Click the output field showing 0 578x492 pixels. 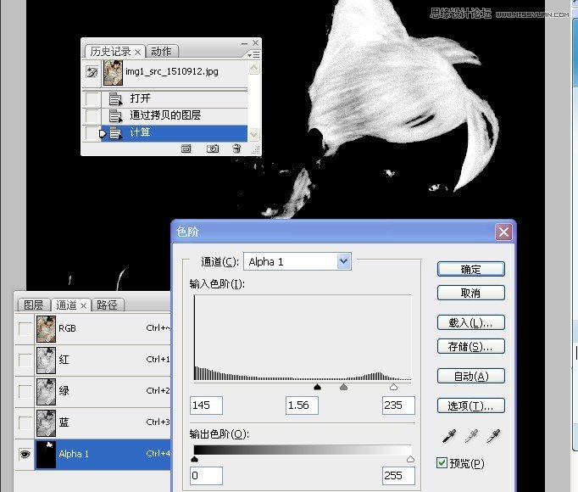point(207,475)
